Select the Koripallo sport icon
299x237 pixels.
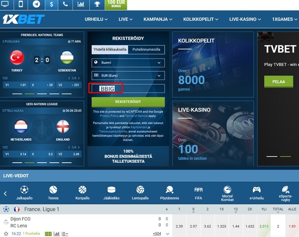pos(82,193)
